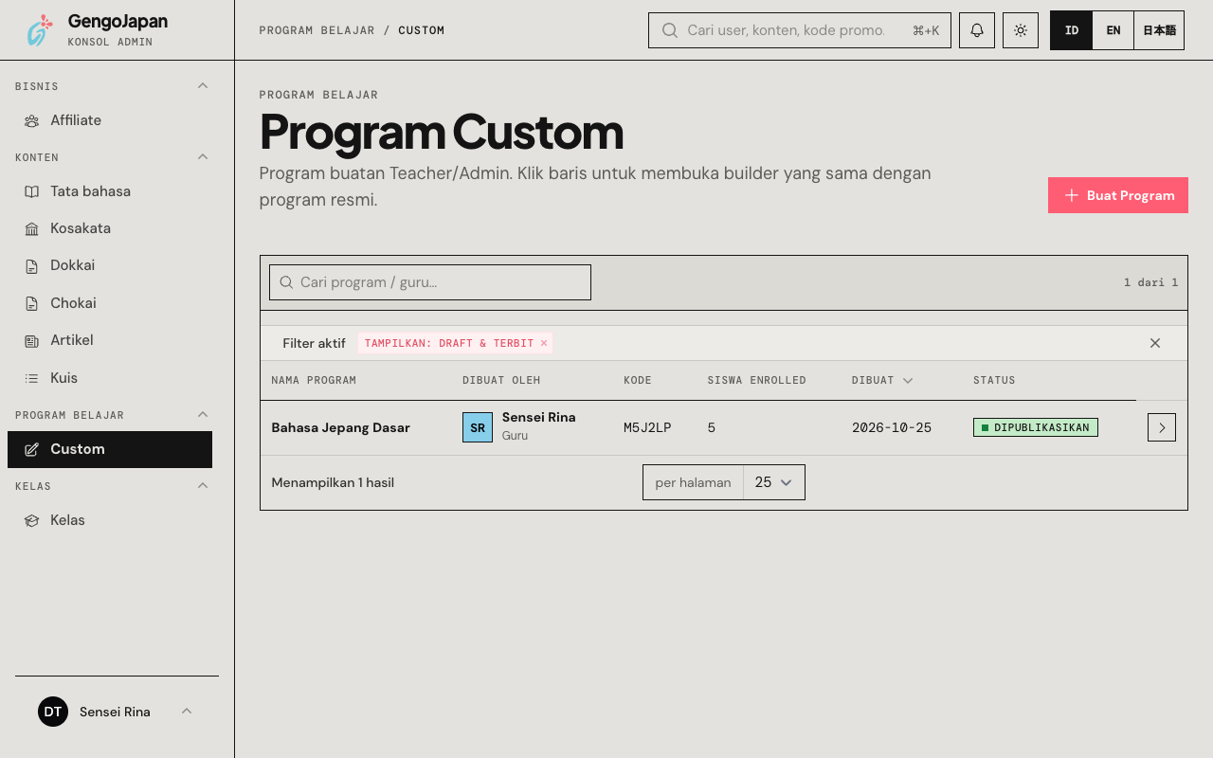This screenshot has width=1213, height=758.
Task: Remove the Draft & Terbit filter chip
Action: click(544, 343)
